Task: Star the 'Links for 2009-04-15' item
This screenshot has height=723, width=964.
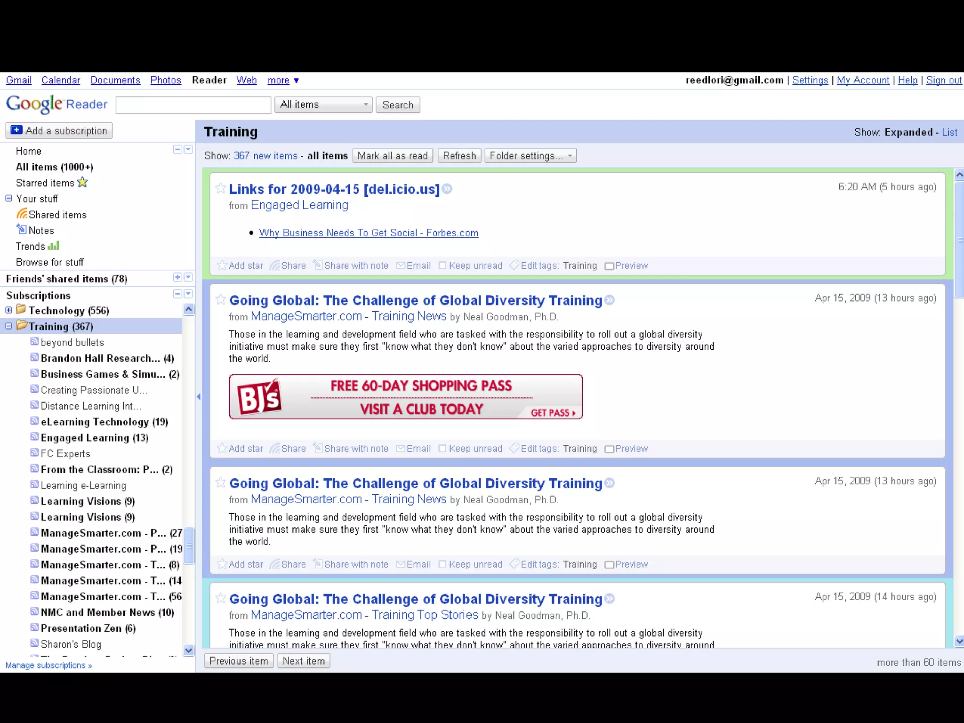Action: tap(220, 188)
